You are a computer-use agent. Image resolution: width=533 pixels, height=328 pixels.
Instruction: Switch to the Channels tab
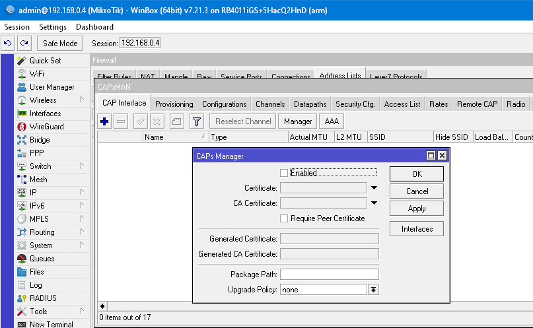click(x=270, y=104)
